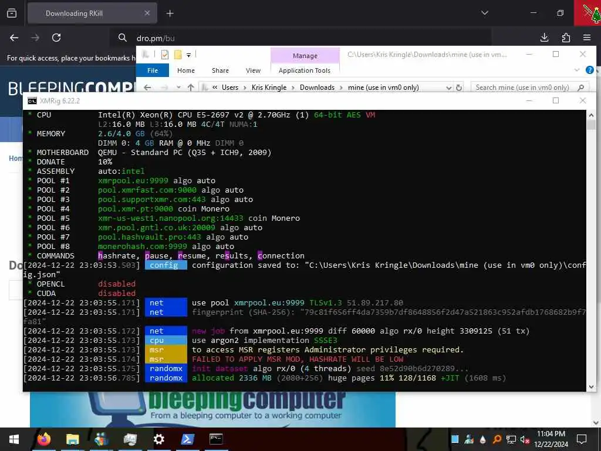Open the Home ribbon tab in Explorer
The height and width of the screenshot is (451, 601).
click(186, 70)
